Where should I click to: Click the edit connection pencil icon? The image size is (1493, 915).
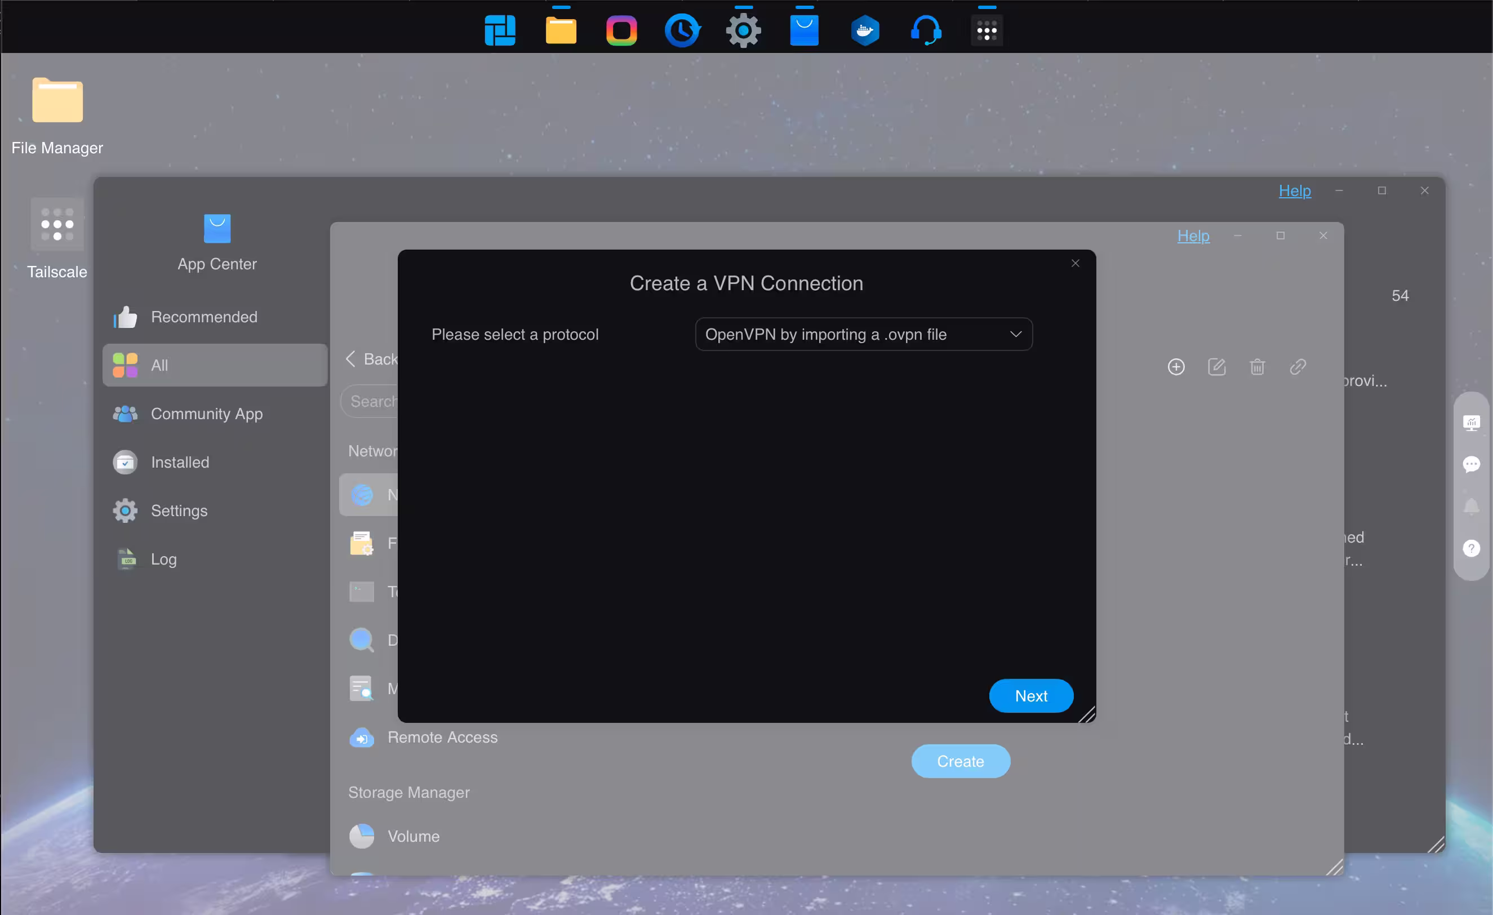(1216, 367)
